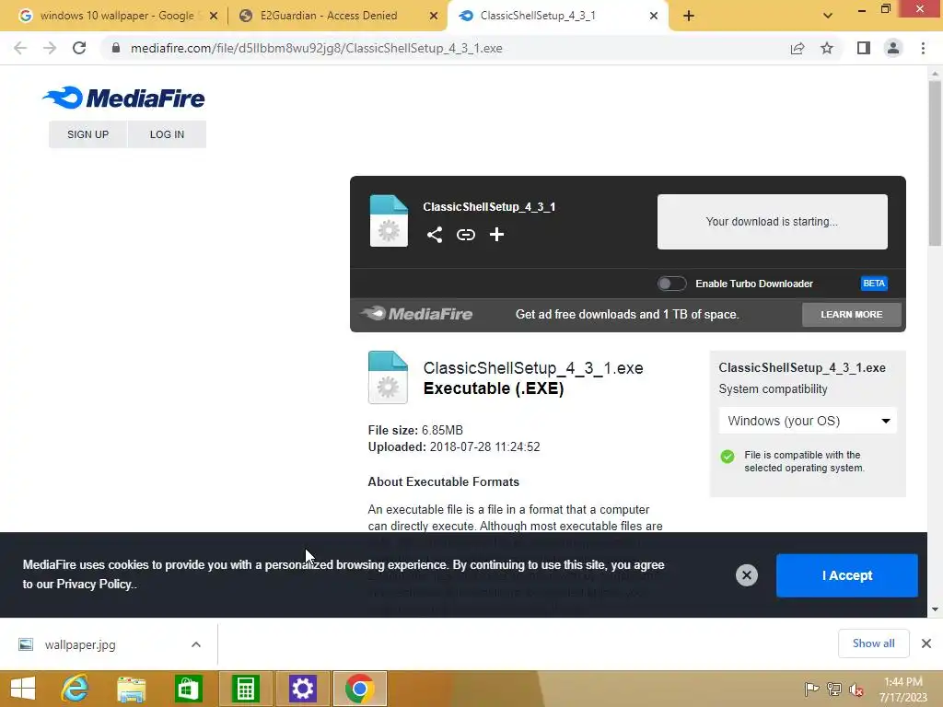Viewport: 943px width, 707px height.
Task: Click the Executable (.EXE) label
Action: point(494,388)
